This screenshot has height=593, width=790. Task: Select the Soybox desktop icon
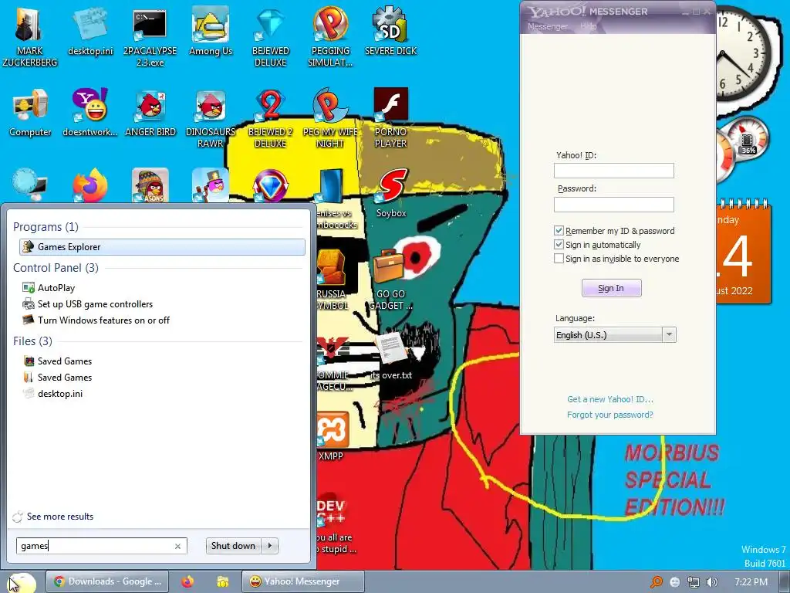[391, 192]
